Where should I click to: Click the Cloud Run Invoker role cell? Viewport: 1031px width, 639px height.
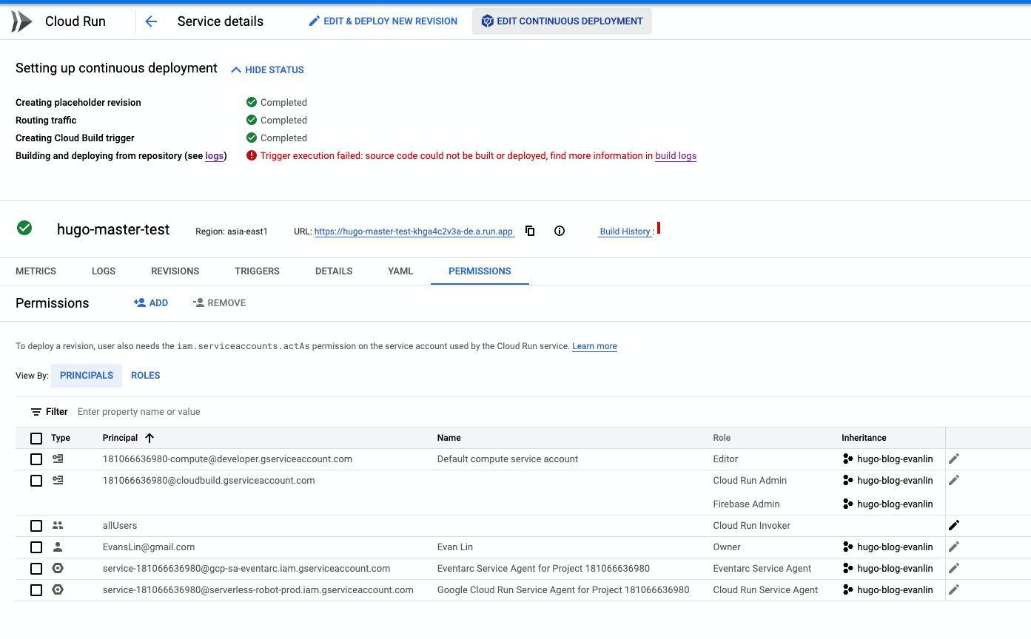pos(751,526)
